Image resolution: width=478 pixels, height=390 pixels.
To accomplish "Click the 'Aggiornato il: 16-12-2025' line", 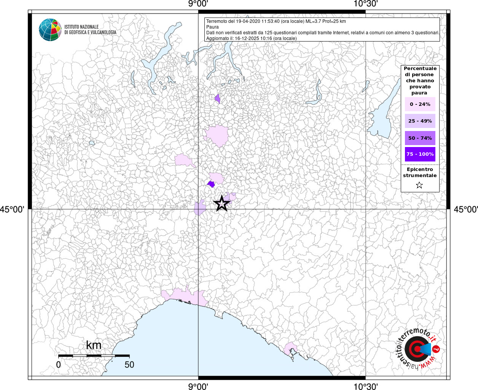I will click(251, 38).
